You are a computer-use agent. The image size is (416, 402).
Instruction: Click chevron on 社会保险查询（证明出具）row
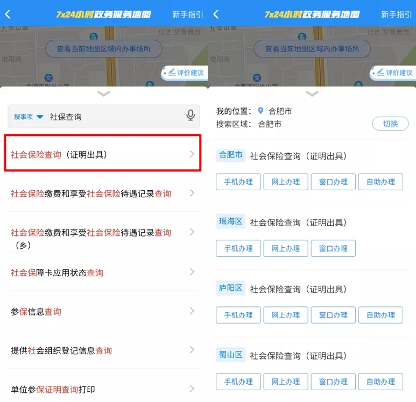point(192,154)
